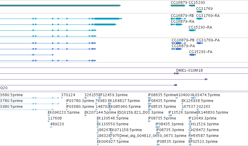Viewport: 248px width, 146px height.
Task: Click the HL03474.5prime EST label
Action: [x=205, y=95]
